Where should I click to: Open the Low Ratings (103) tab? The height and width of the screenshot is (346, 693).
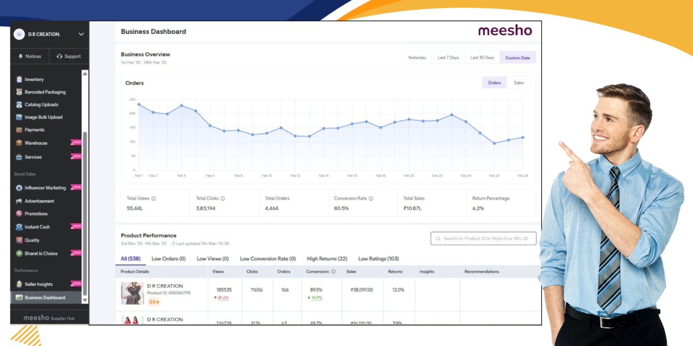[x=379, y=259]
